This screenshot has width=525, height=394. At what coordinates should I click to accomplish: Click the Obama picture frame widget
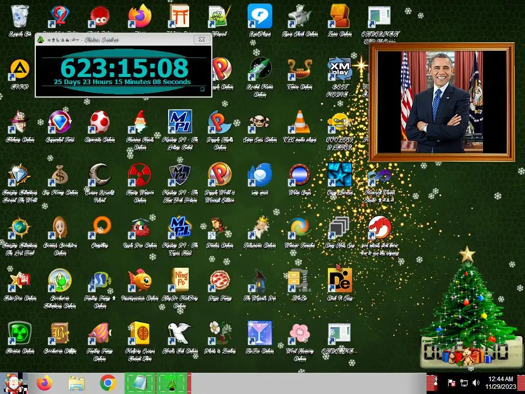[441, 102]
